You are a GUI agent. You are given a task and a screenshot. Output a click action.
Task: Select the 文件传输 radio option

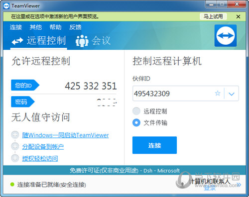(136, 123)
